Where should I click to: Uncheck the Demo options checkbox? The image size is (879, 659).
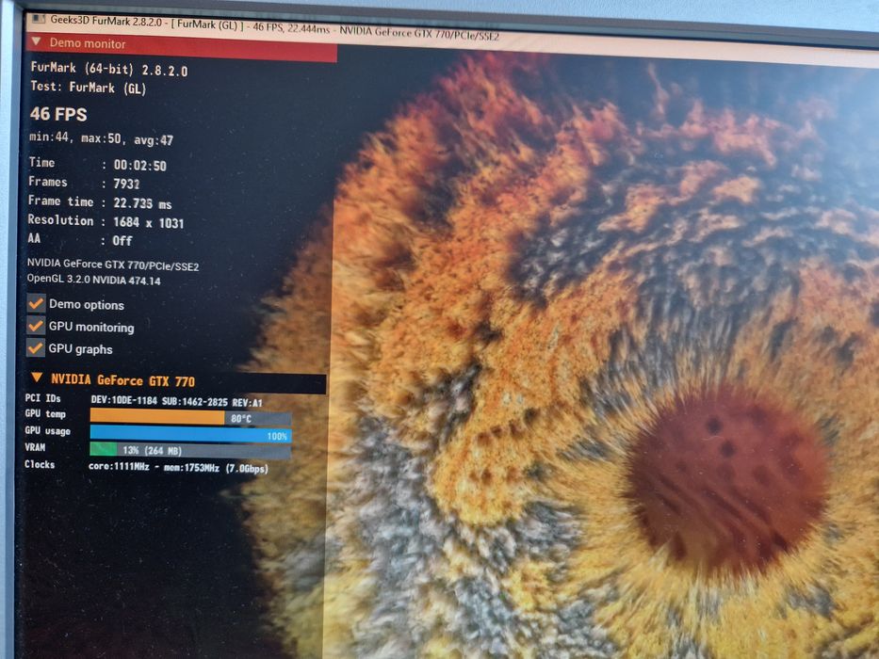click(x=37, y=304)
